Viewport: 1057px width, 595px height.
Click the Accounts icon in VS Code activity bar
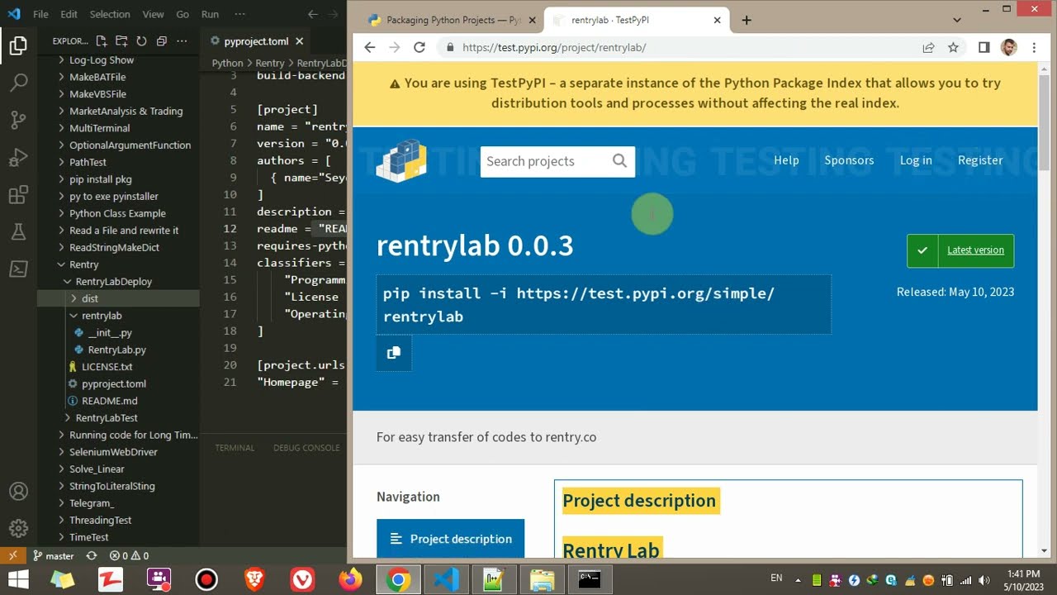click(18, 492)
